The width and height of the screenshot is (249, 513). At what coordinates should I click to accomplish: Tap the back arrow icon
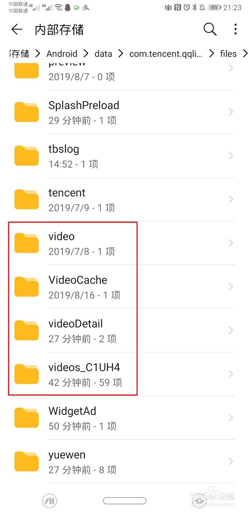coord(17,29)
